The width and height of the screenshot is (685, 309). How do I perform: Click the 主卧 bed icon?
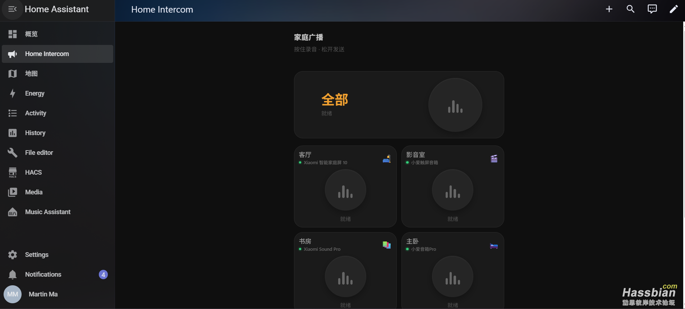coord(494,246)
